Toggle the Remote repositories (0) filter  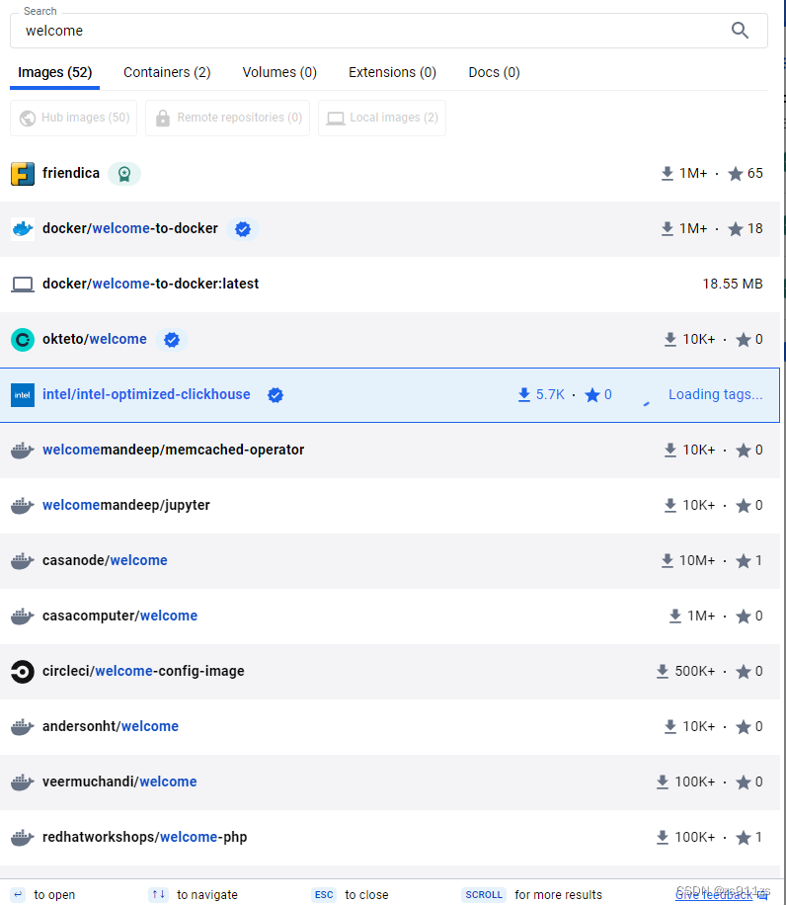[228, 118]
